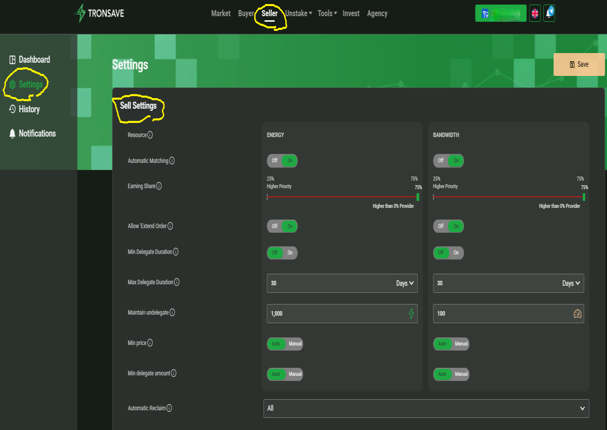The height and width of the screenshot is (430, 607).
Task: Toggle Bandwidth Allow Extend Order switch
Action: click(449, 226)
